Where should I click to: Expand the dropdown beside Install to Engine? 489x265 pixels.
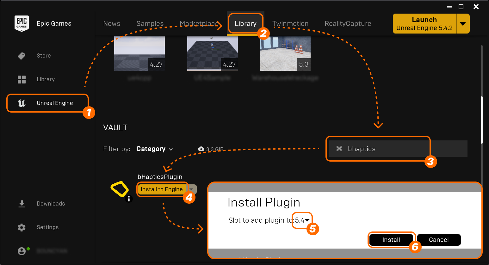click(x=191, y=189)
